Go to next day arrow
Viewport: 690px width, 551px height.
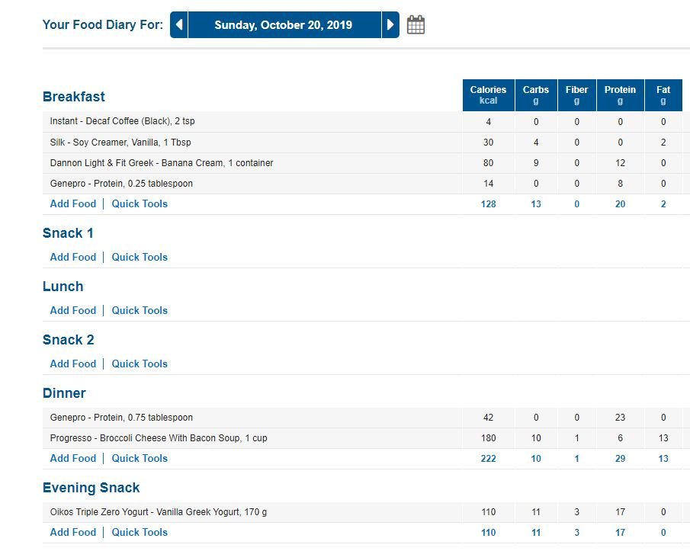click(x=390, y=24)
